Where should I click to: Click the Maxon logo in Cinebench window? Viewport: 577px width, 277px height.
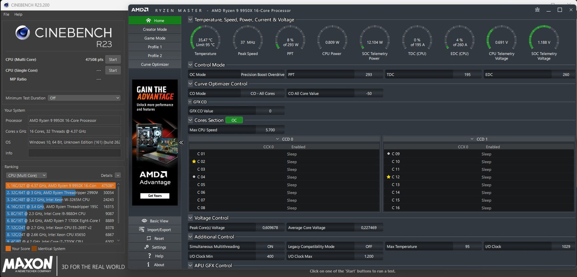[x=28, y=264]
